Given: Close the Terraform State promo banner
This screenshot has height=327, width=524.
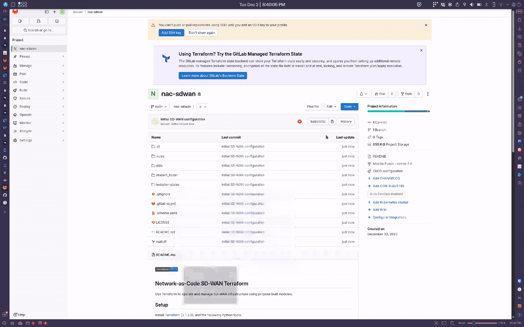Looking at the screenshot, I should [421, 50].
